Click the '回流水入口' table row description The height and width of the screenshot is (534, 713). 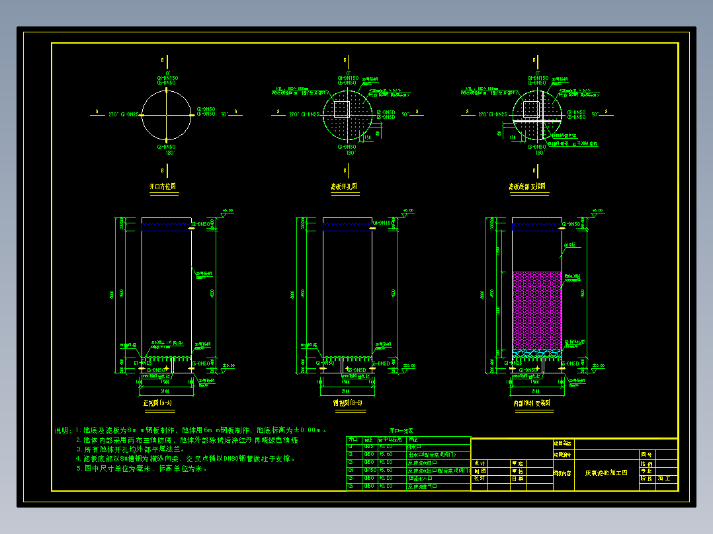(420, 478)
